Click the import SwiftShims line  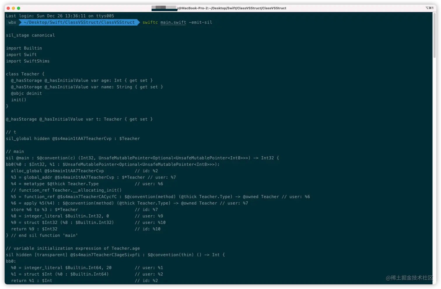pyautogui.click(x=28, y=61)
